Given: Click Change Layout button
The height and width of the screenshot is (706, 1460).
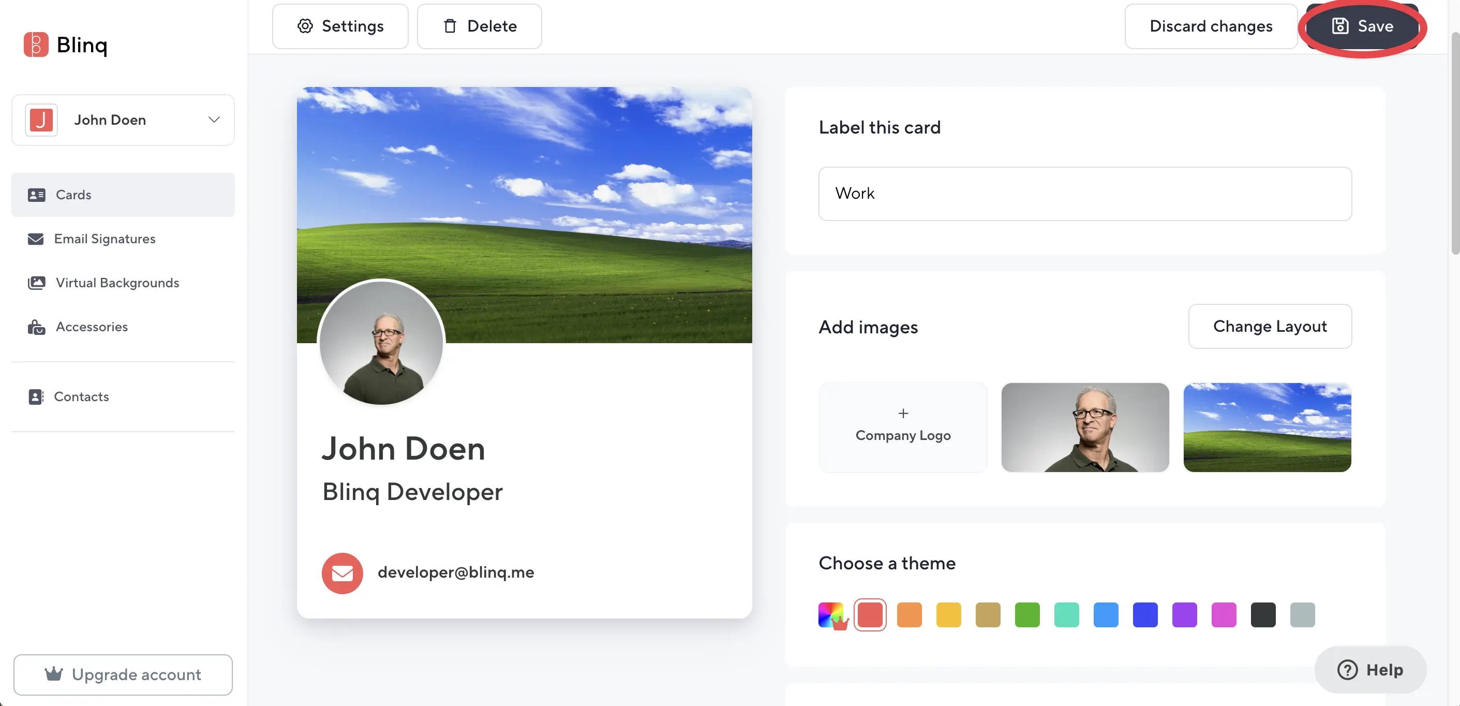Looking at the screenshot, I should coord(1270,326).
